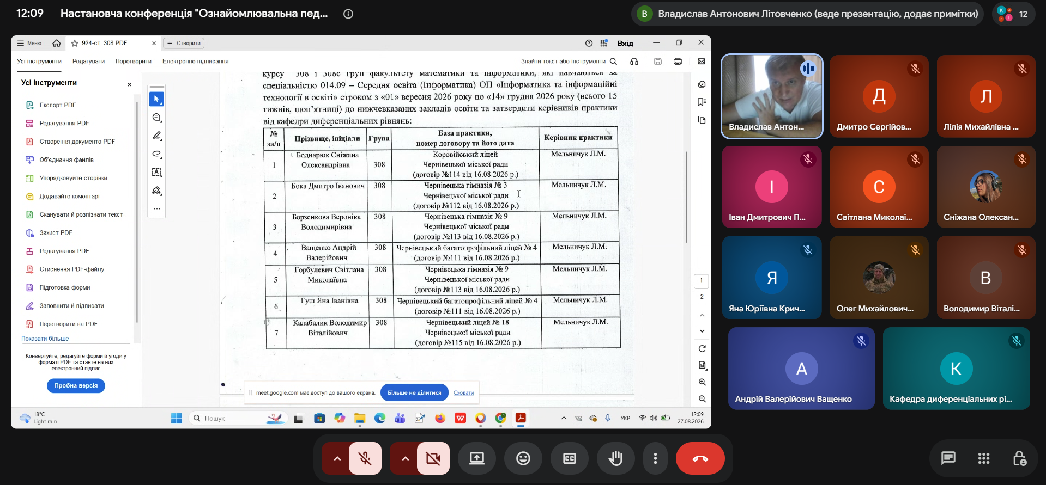1046x485 pixels.
Task: Turn on the microphone in Meet
Action: tap(365, 458)
